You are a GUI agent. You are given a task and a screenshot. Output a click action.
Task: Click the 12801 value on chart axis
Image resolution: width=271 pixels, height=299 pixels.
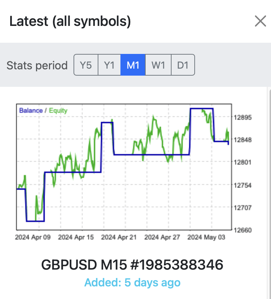coord(243,162)
